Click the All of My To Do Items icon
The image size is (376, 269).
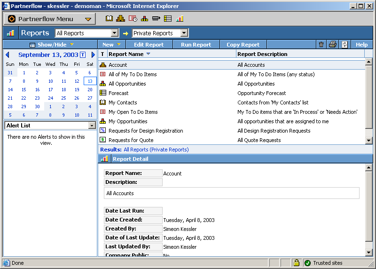pos(102,74)
